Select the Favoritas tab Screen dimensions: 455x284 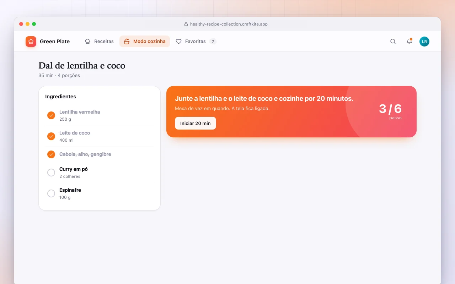(196, 42)
